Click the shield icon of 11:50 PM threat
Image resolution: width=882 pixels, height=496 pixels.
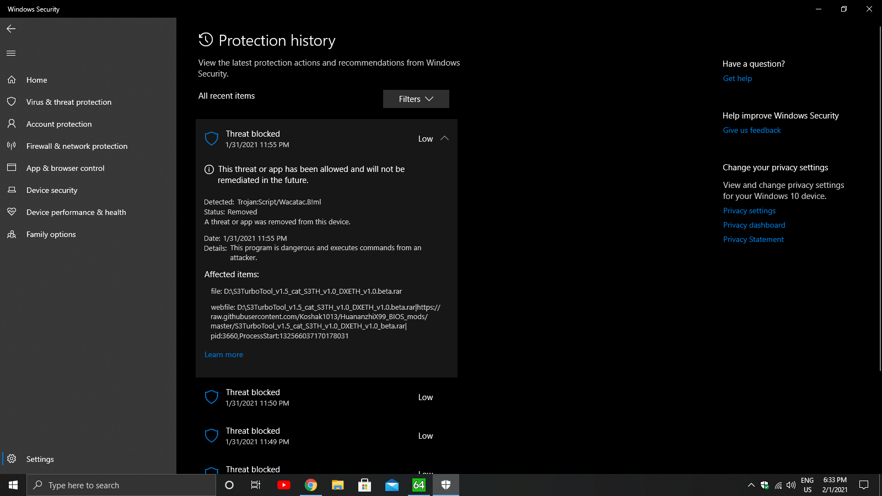[212, 397]
